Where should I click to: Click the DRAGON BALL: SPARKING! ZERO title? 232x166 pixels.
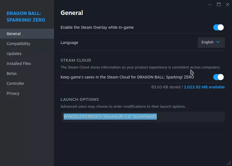point(26,17)
